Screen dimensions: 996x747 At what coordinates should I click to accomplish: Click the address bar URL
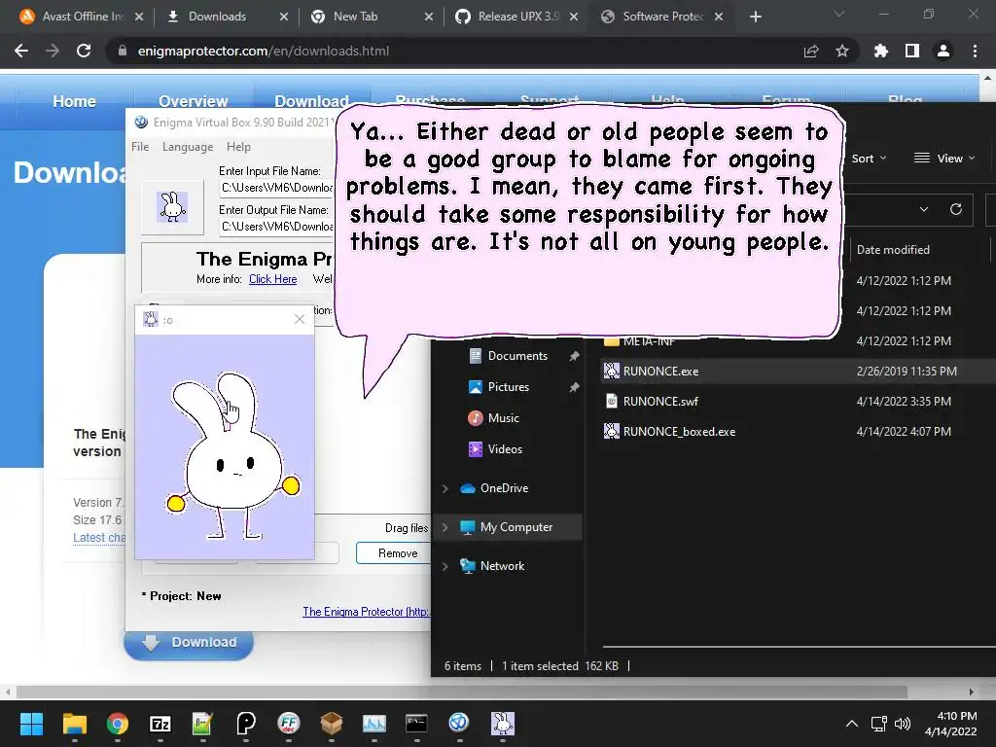[263, 51]
